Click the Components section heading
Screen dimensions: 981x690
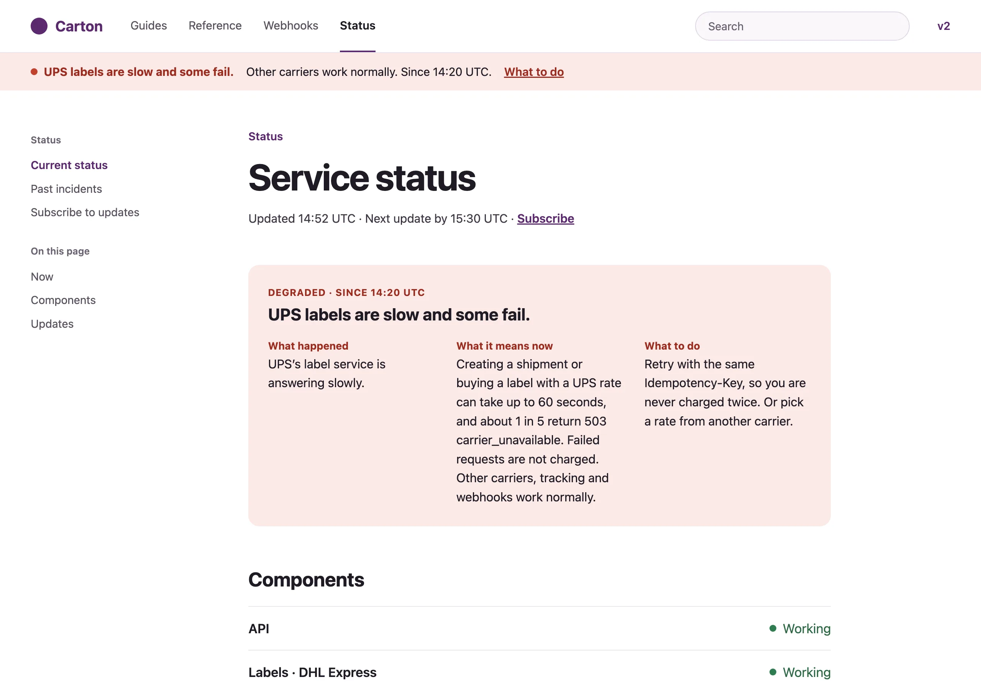click(306, 580)
